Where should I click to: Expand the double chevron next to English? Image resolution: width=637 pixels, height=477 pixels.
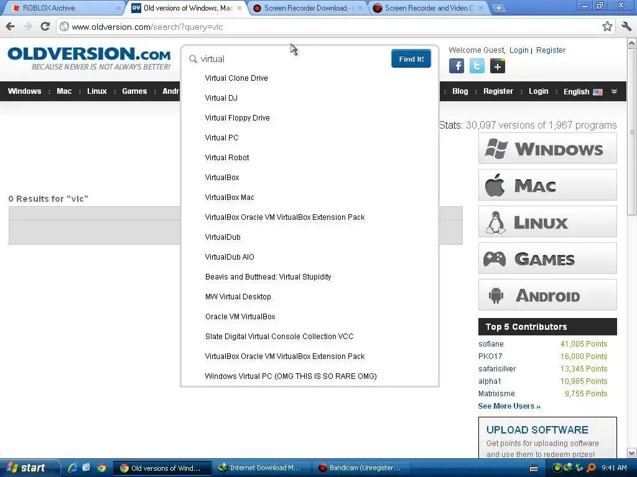[614, 91]
